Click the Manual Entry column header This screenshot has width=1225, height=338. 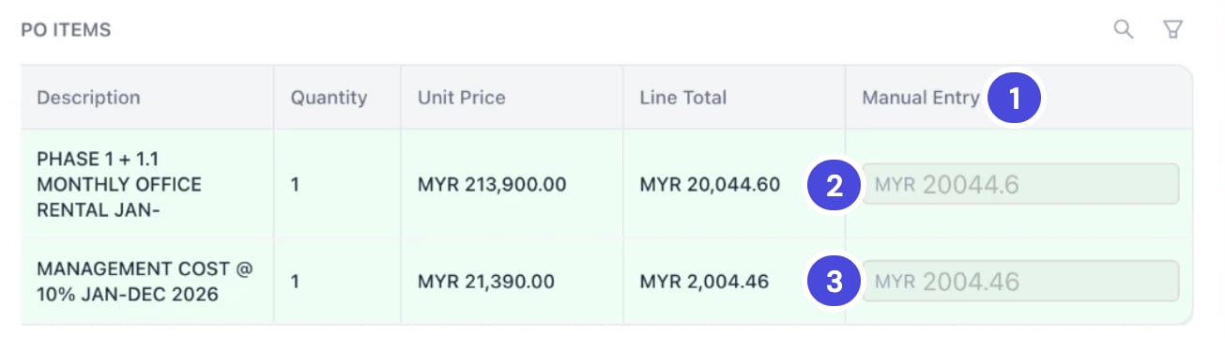click(921, 98)
